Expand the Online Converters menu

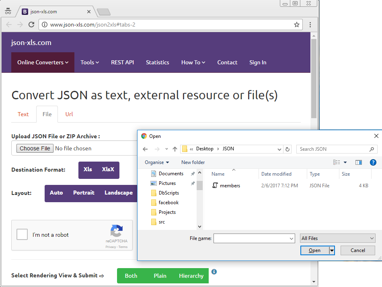point(43,62)
